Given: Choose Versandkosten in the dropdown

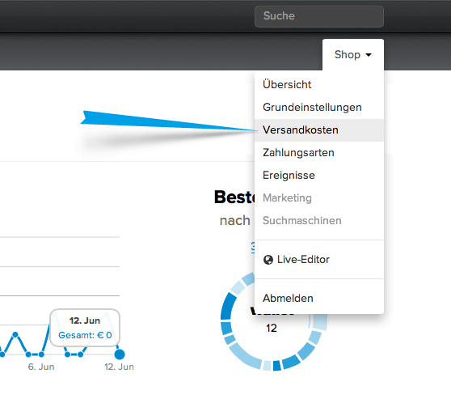Looking at the screenshot, I should pos(319,130).
